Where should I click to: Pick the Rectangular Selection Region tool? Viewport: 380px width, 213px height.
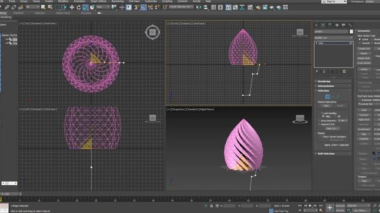(x=57, y=8)
